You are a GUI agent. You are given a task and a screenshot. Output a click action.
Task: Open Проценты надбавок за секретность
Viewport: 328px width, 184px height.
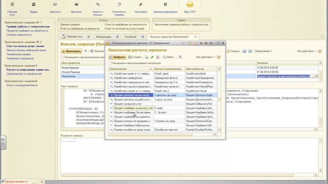[x=27, y=31]
